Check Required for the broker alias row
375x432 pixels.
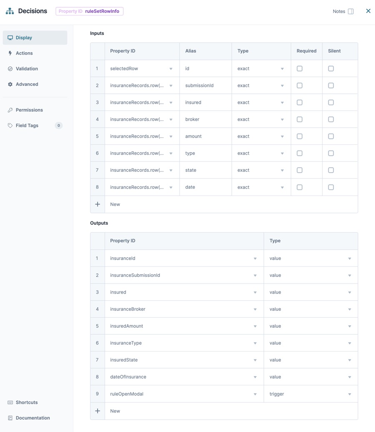(x=300, y=119)
